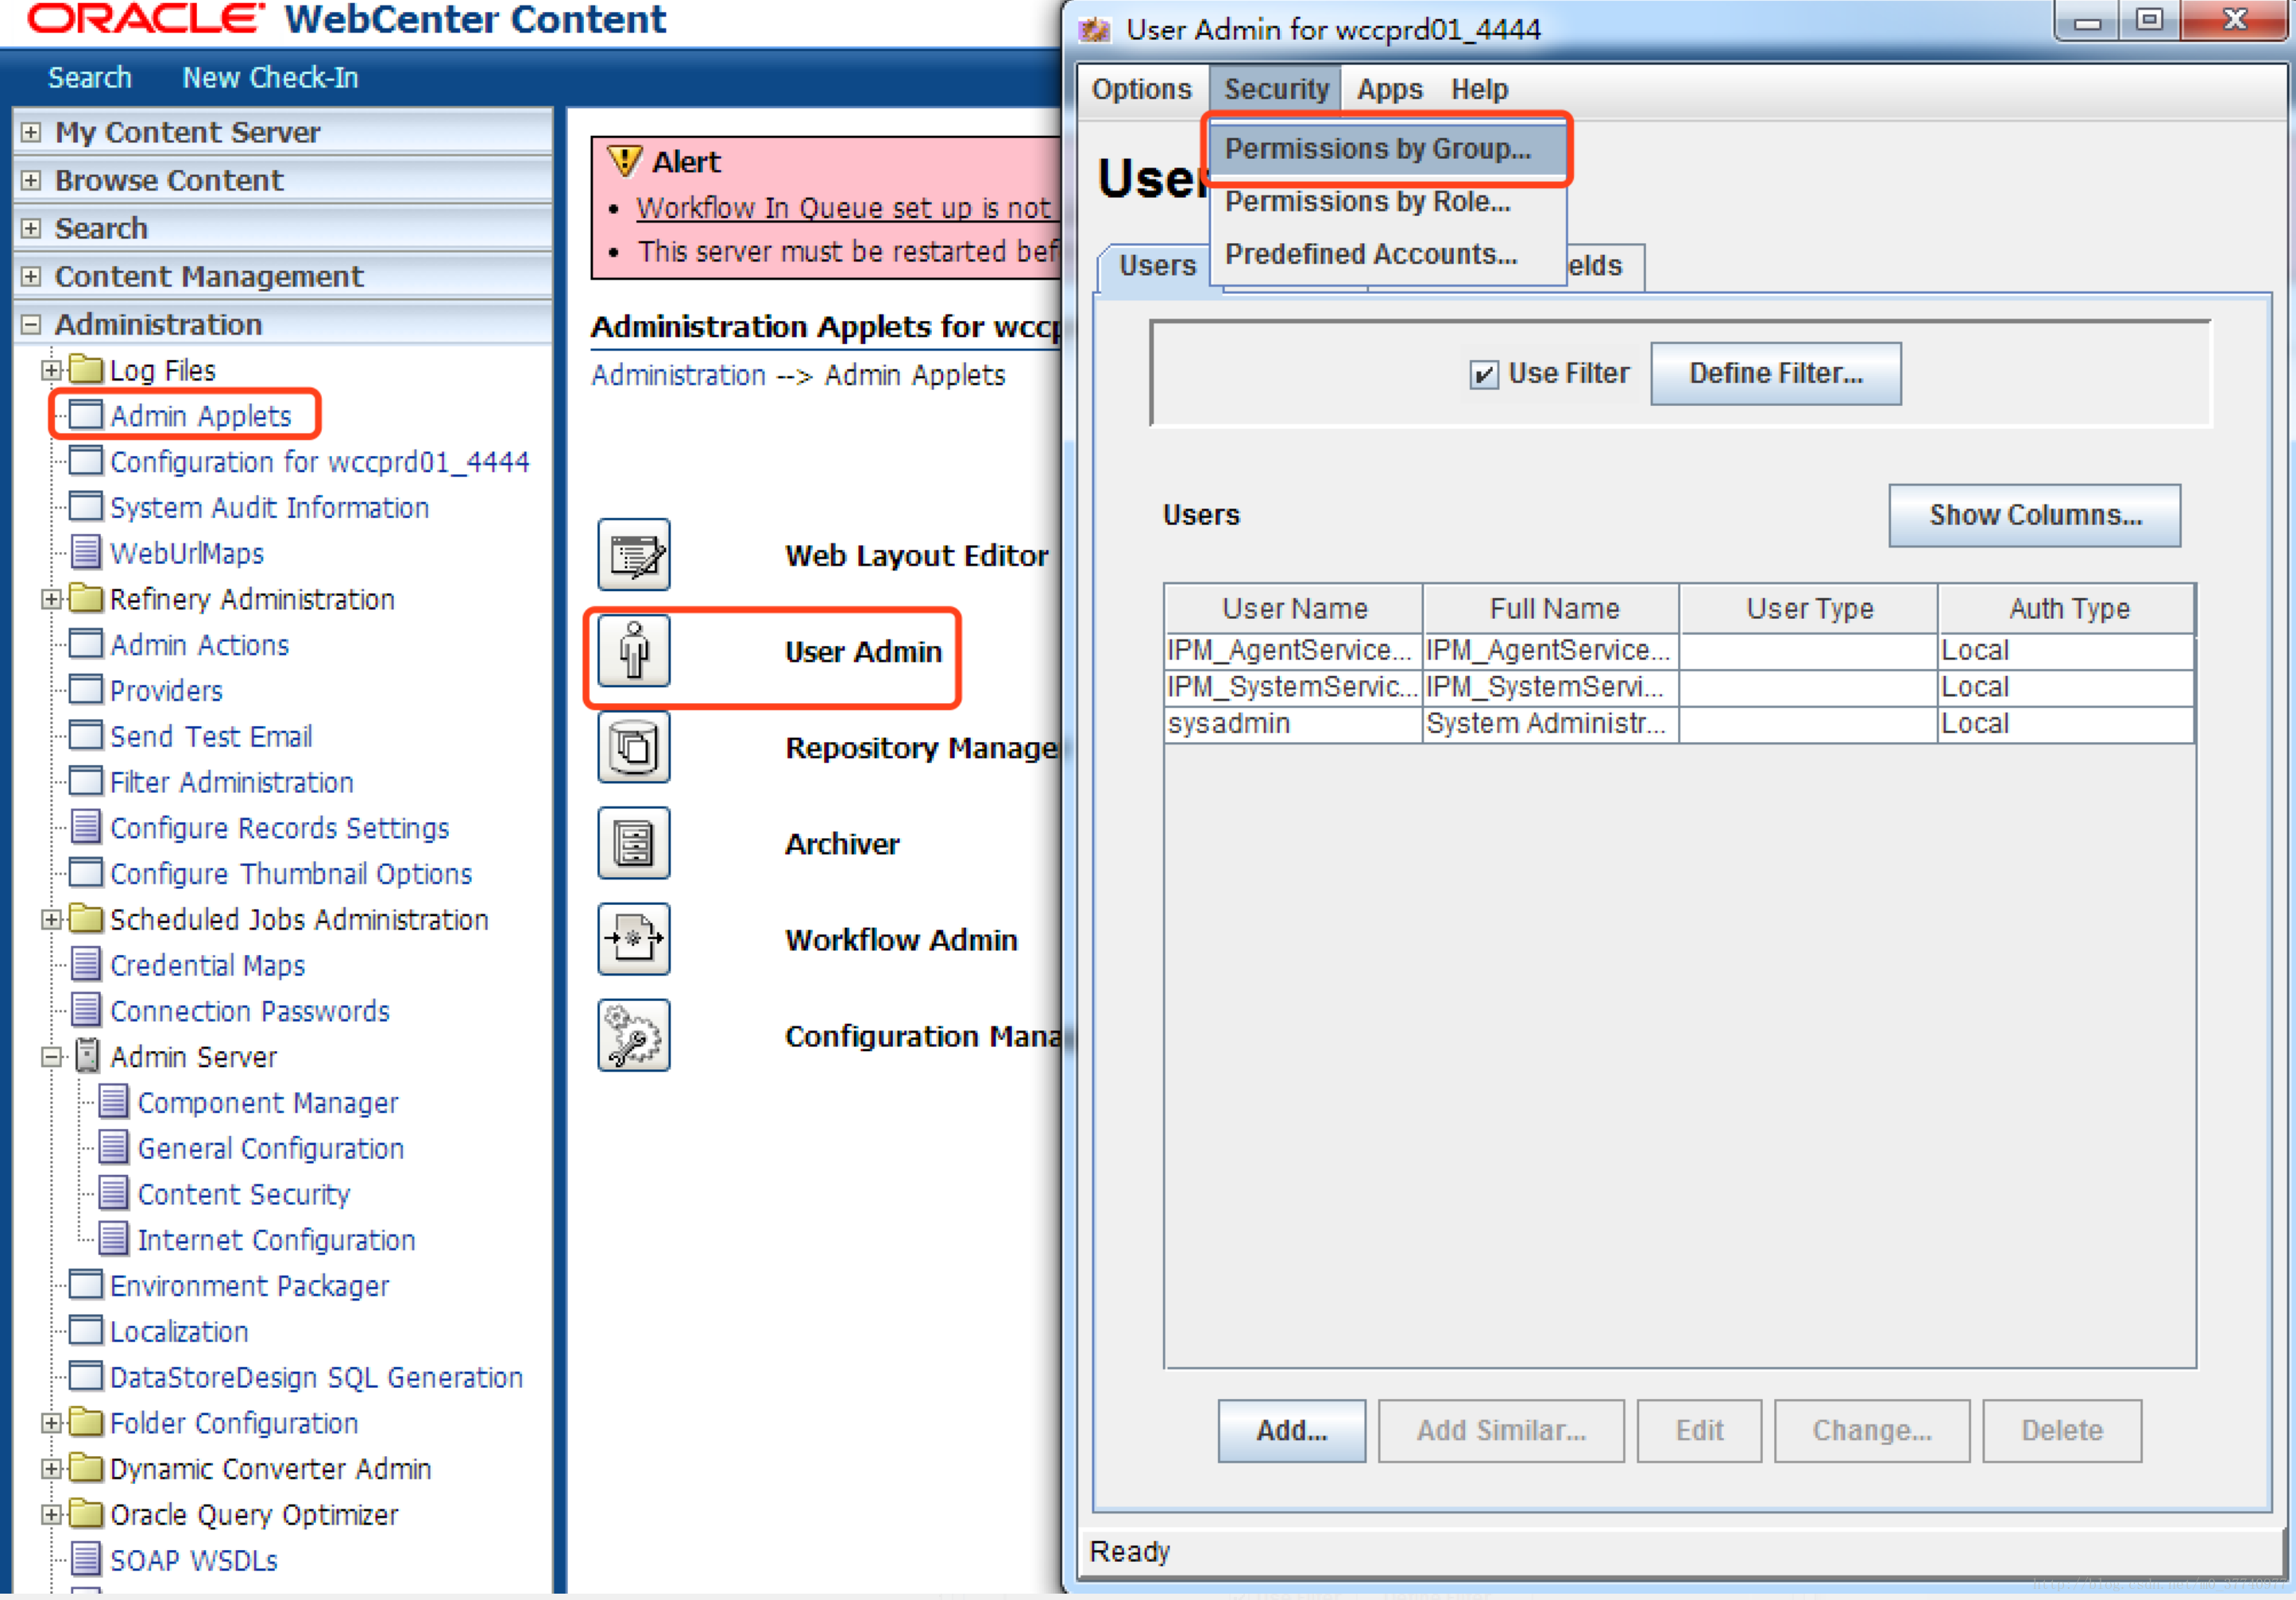The image size is (2296, 1600).
Task: Click the Add button
Action: pos(1291,1430)
